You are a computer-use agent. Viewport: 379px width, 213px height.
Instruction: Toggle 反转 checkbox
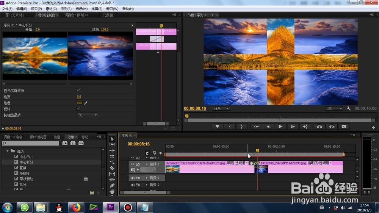78,109
